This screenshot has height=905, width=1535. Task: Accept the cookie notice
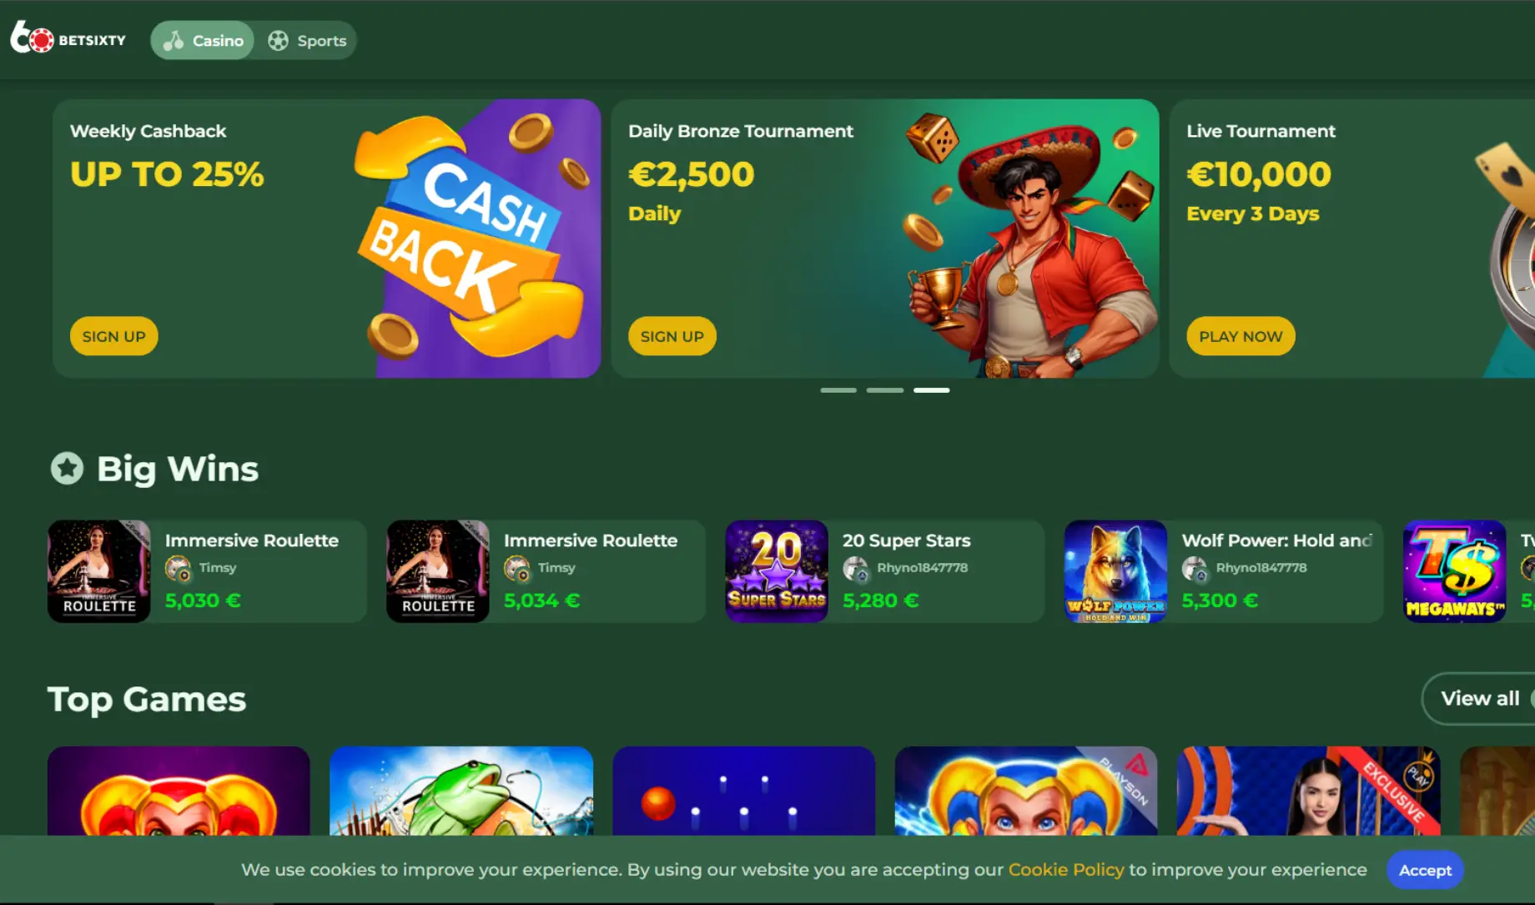click(1425, 870)
